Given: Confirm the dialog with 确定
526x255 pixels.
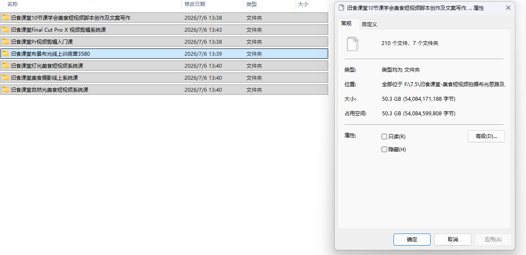Looking at the screenshot, I should tap(412, 240).
